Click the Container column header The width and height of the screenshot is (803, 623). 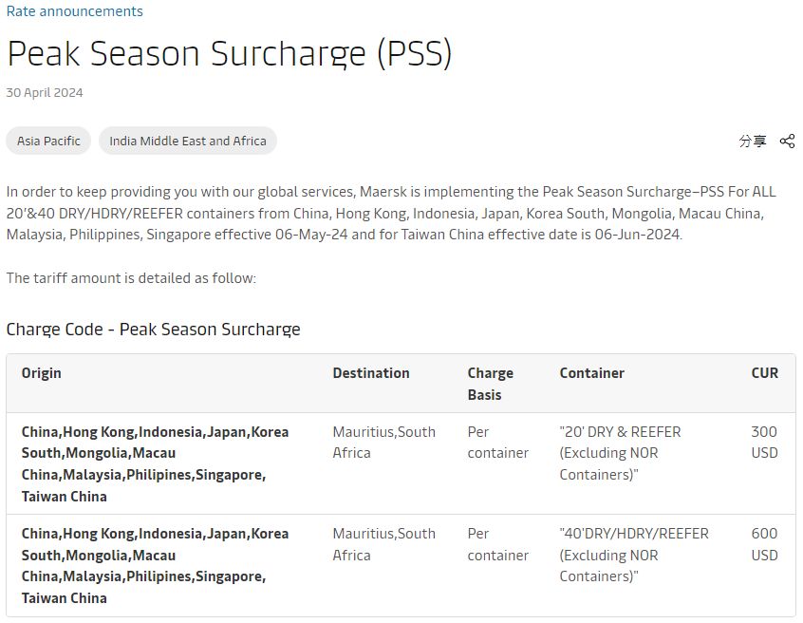(592, 373)
